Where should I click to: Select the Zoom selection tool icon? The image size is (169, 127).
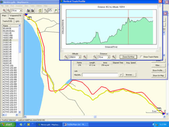pos(46,10)
